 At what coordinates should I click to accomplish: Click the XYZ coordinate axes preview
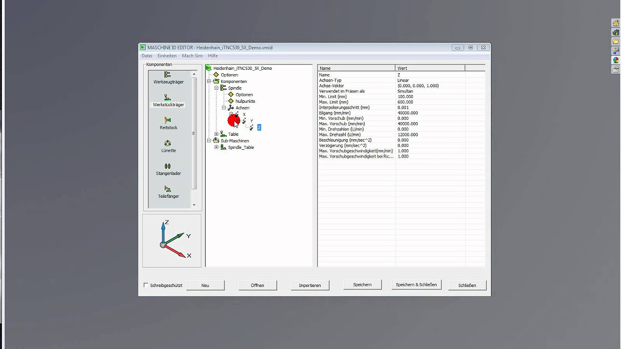pyautogui.click(x=172, y=240)
